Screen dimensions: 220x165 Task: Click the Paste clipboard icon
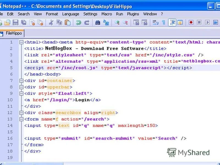tap(68, 23)
